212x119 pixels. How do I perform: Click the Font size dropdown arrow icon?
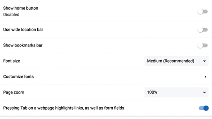point(204,61)
